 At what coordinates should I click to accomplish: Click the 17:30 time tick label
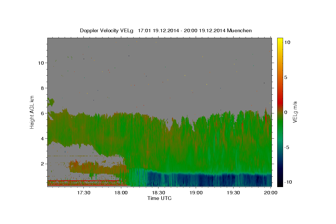pos(84,193)
